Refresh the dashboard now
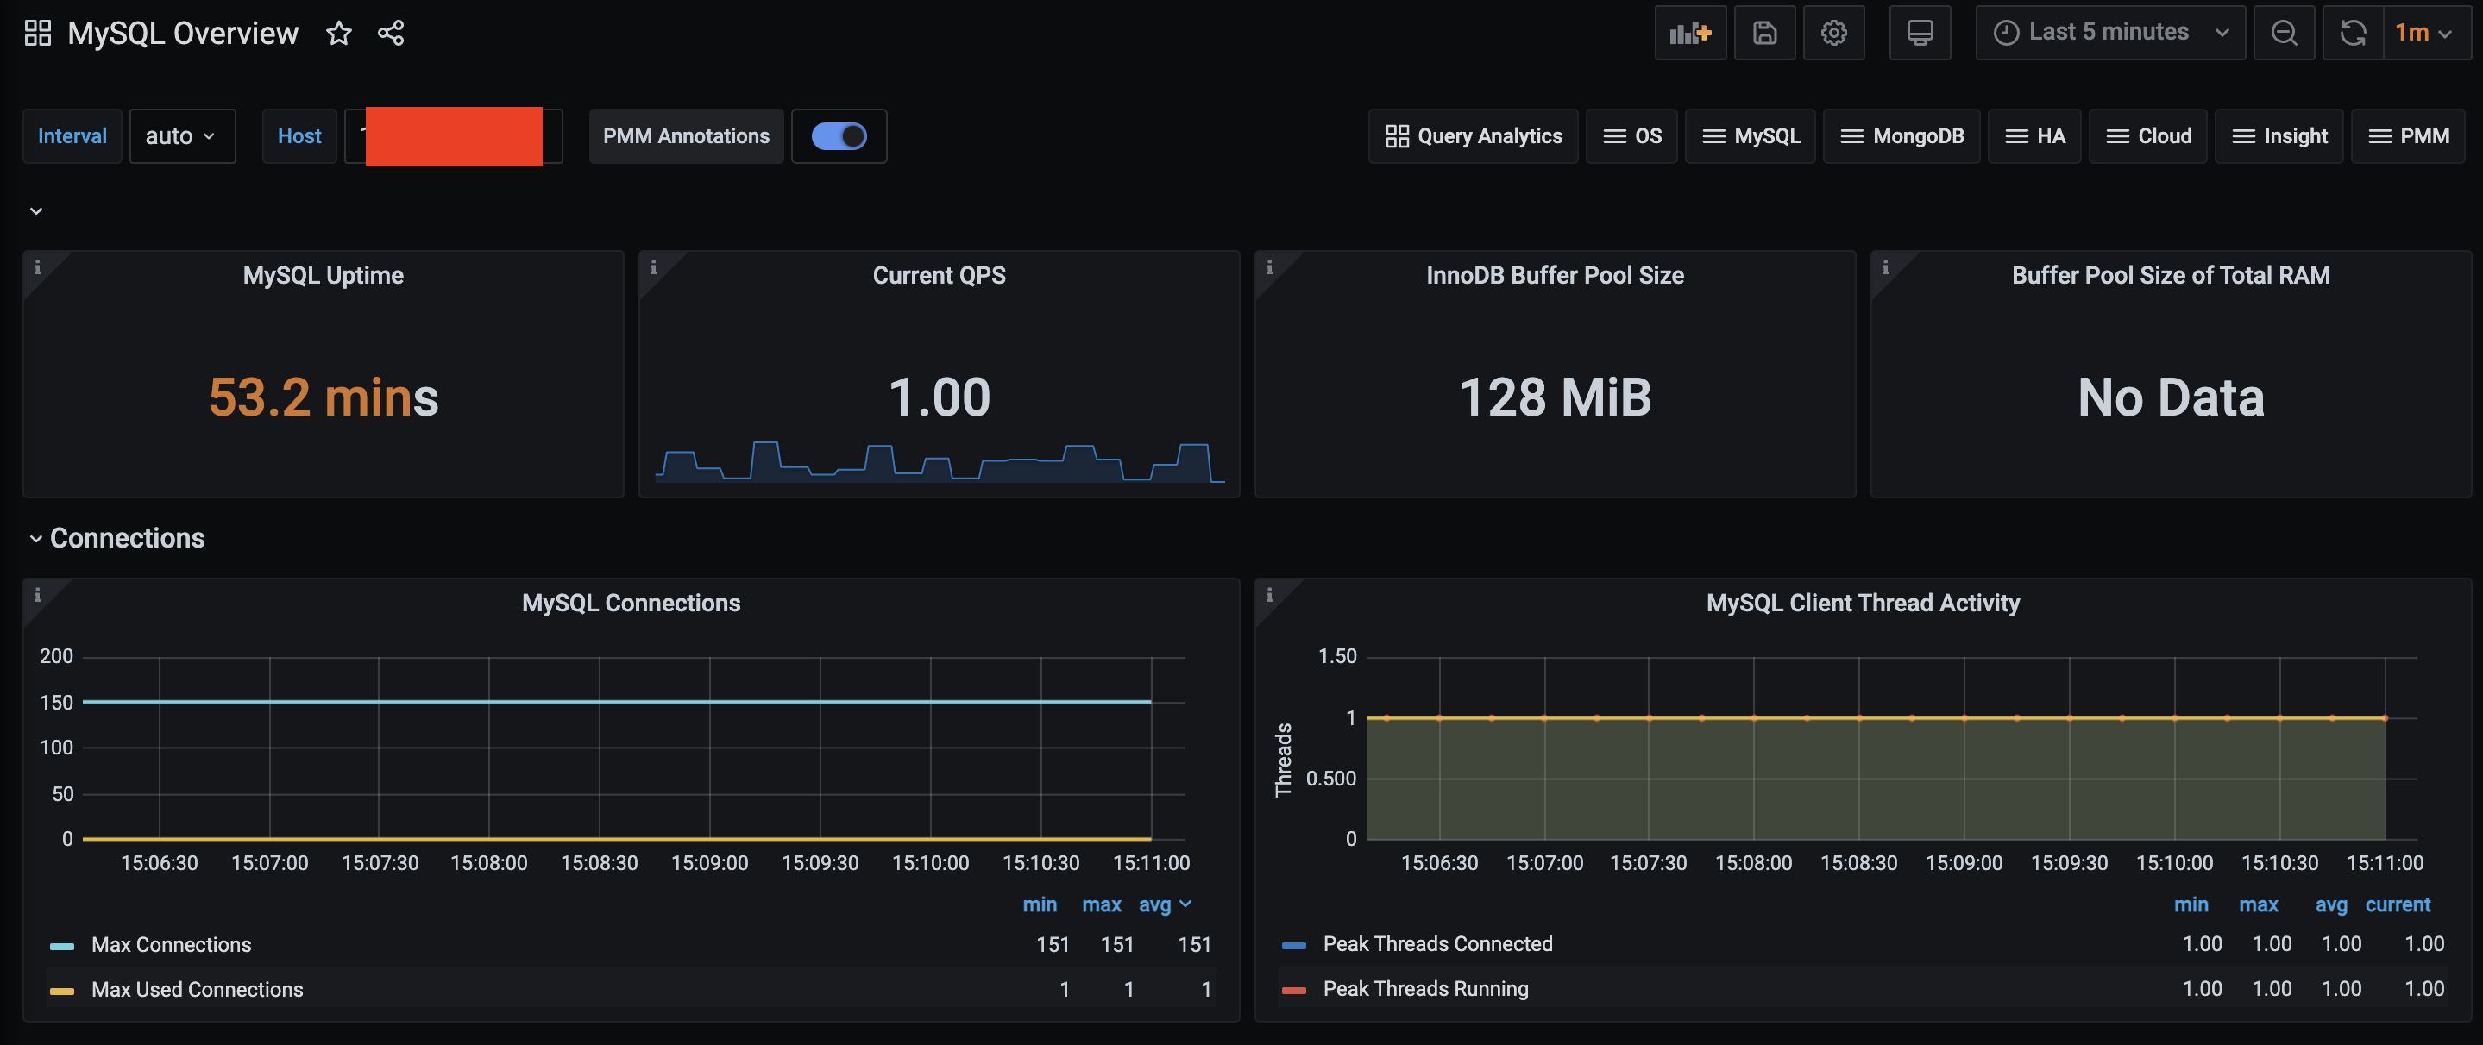The height and width of the screenshot is (1045, 2483). tap(2353, 34)
